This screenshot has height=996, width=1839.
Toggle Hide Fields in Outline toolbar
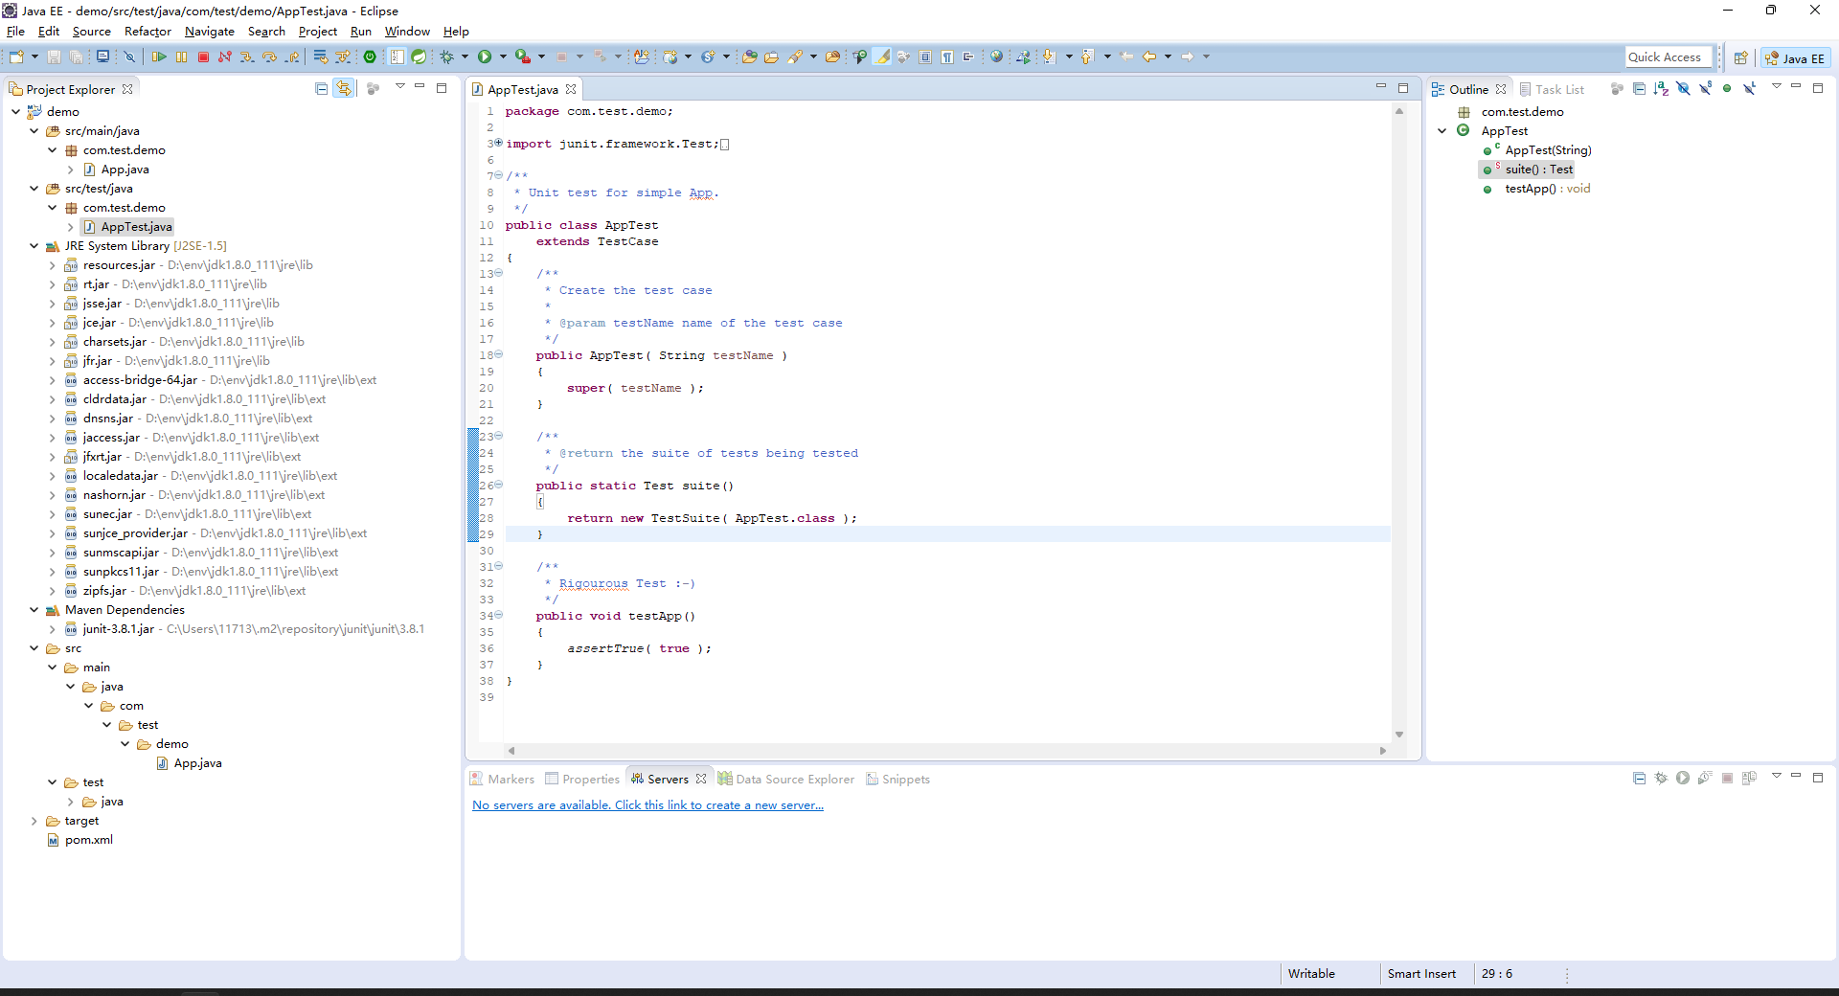1683,89
